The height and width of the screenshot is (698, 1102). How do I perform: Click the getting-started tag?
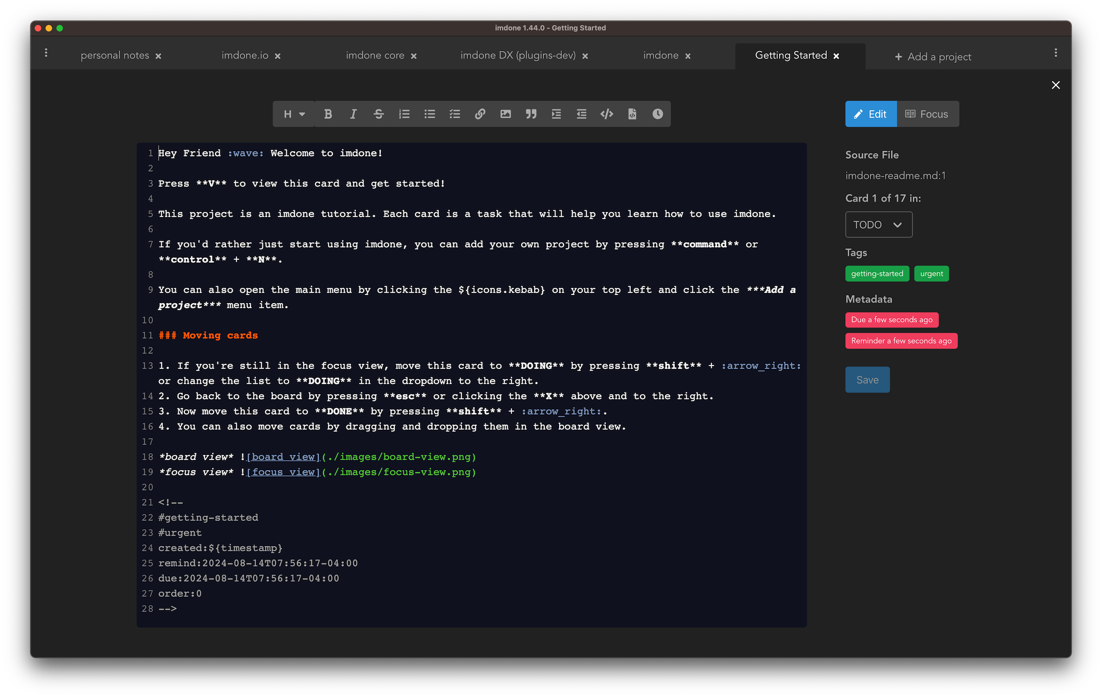click(877, 273)
